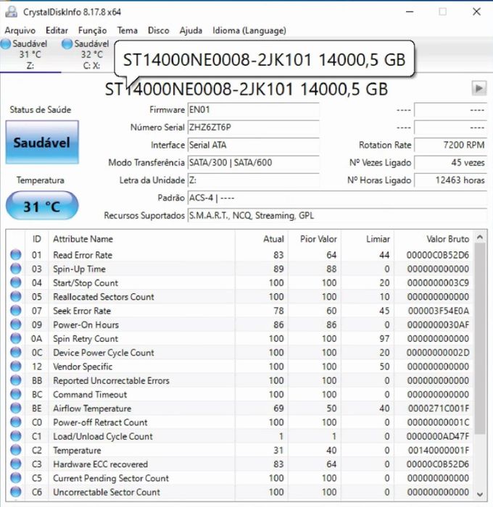
Task: Click the status orb for Spin-Up Time
Action: (15, 269)
